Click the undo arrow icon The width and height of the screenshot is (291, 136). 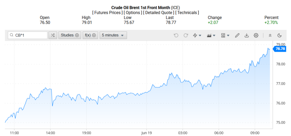(x=176, y=35)
